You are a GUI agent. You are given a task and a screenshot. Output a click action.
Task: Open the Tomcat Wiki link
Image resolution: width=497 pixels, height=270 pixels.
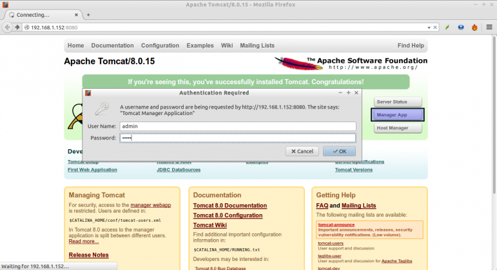[210, 225]
